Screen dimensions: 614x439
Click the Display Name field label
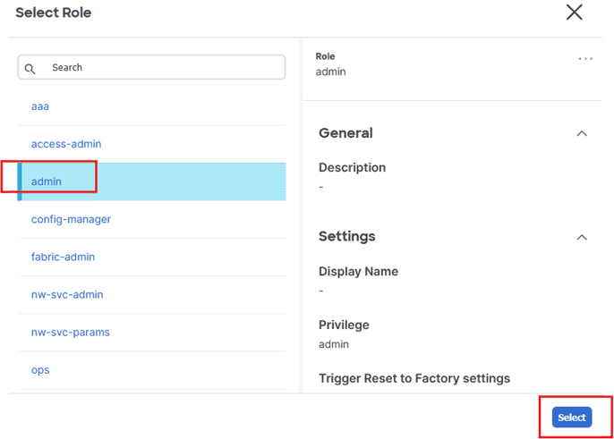pyautogui.click(x=358, y=272)
